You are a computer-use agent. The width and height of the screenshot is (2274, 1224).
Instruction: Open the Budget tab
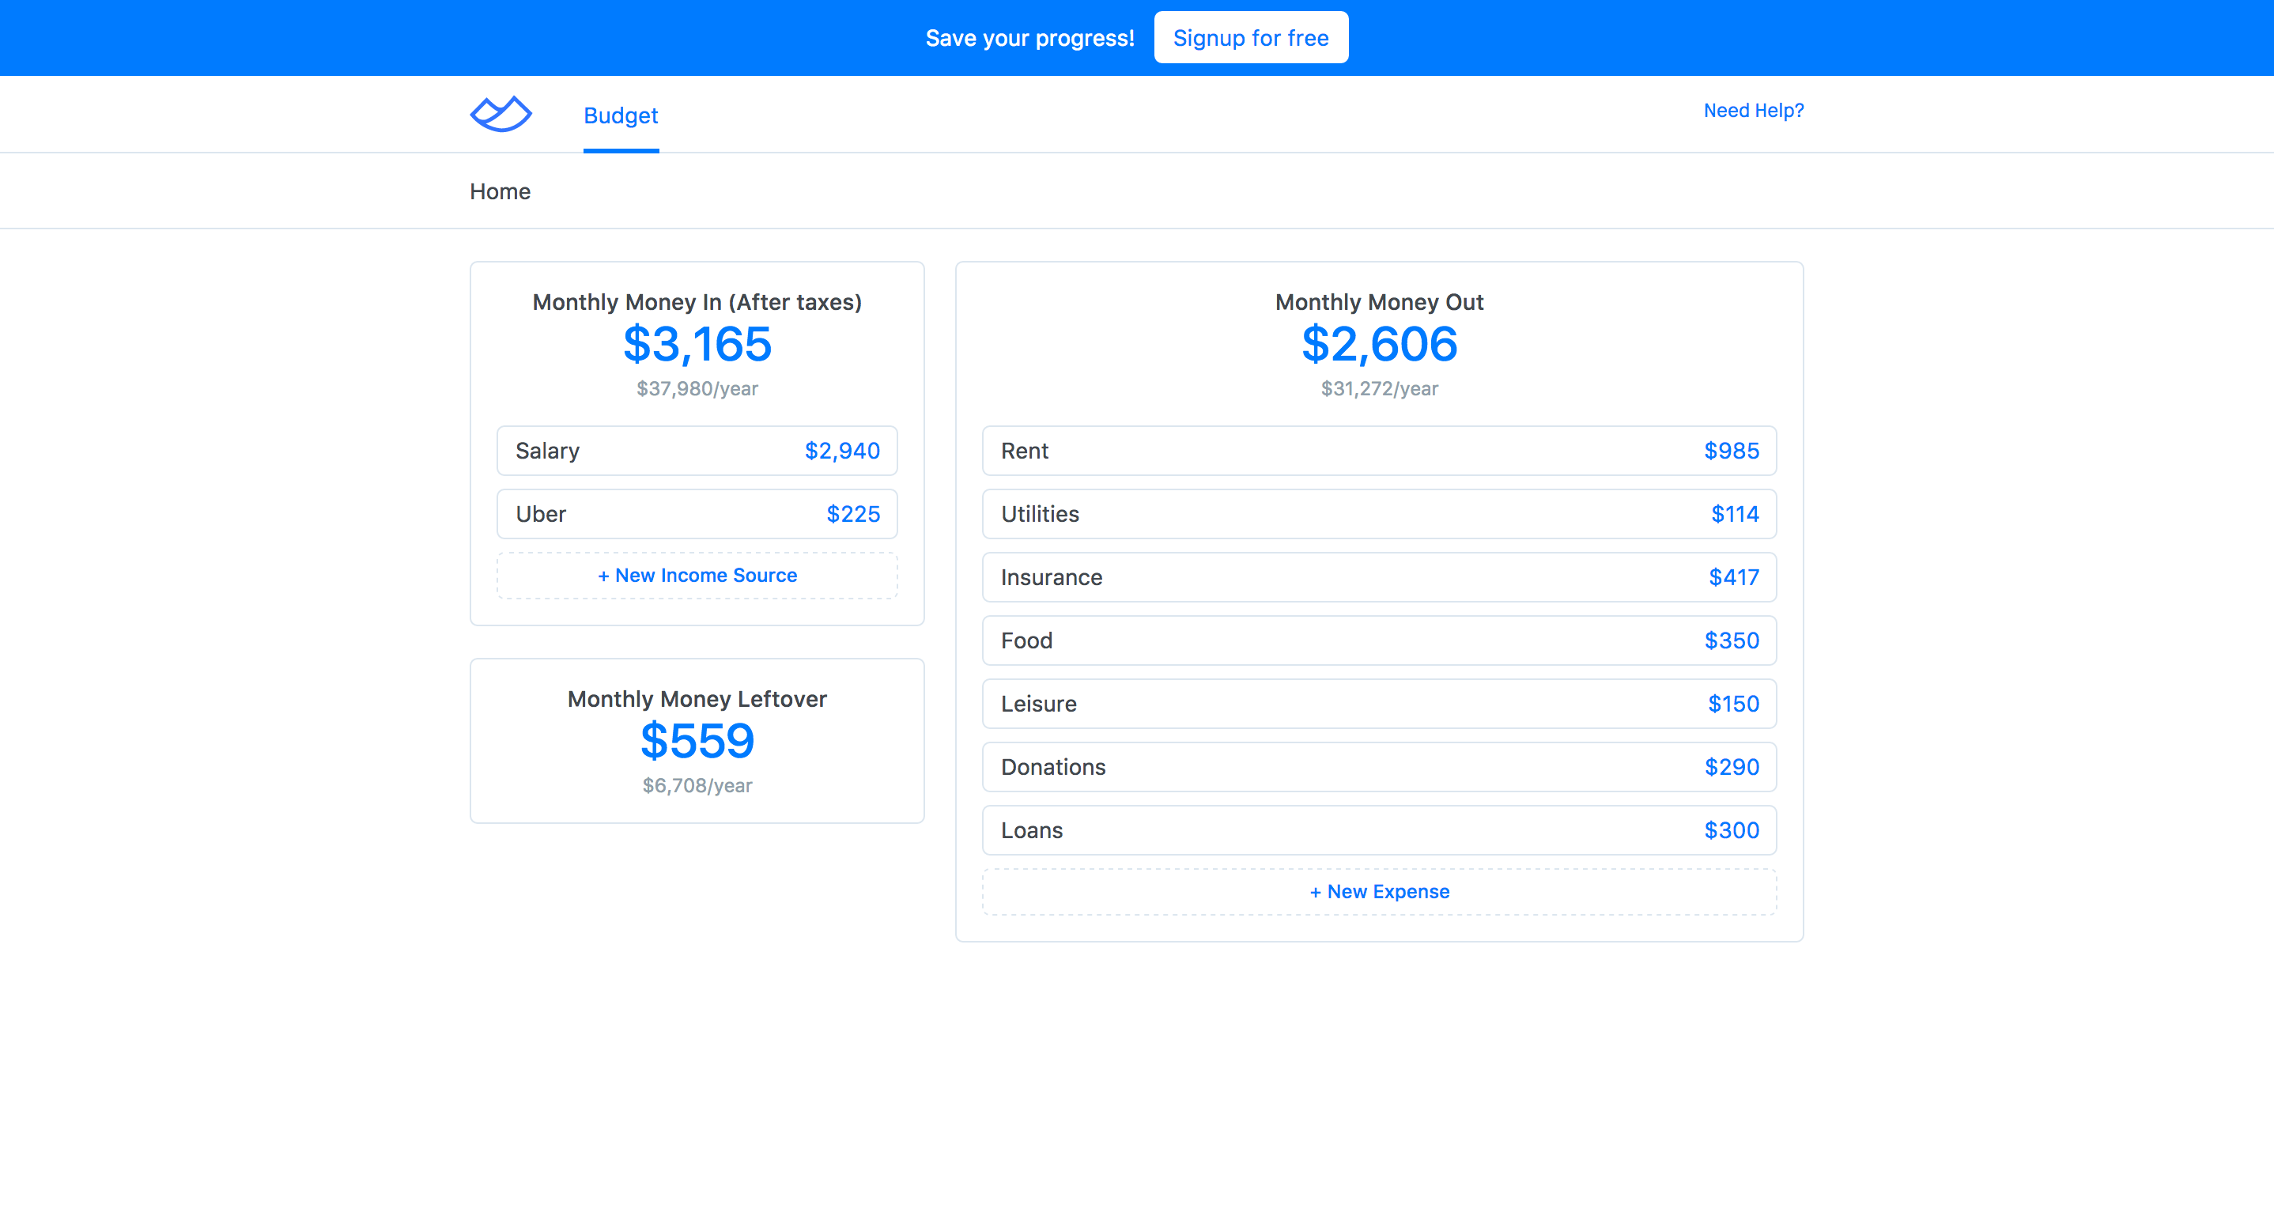(621, 115)
